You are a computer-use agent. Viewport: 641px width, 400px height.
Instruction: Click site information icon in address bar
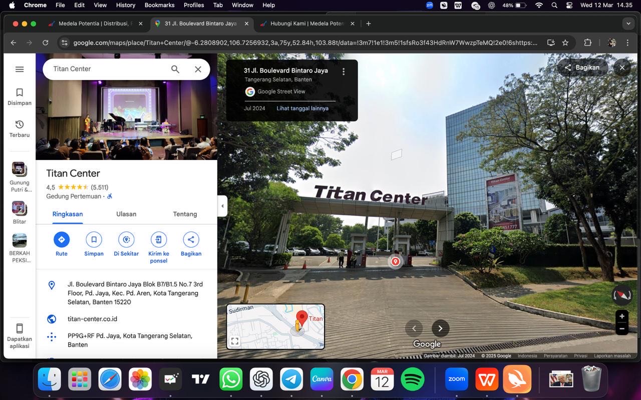(64, 42)
